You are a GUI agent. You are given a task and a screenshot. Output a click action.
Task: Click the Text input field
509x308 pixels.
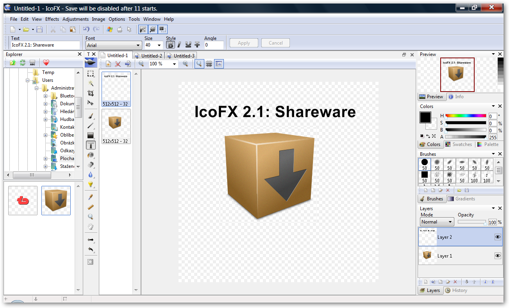(x=45, y=45)
